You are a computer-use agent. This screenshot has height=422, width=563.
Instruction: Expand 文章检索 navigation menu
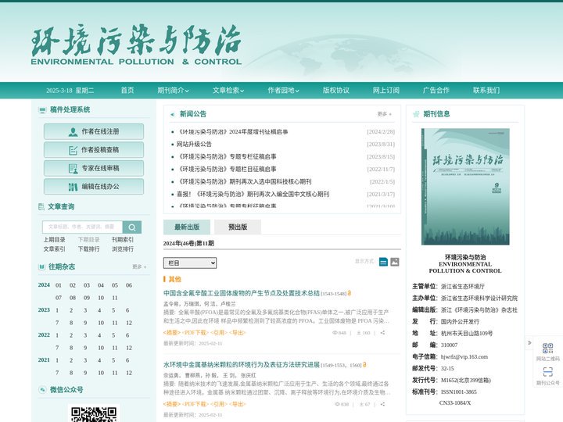click(x=228, y=91)
